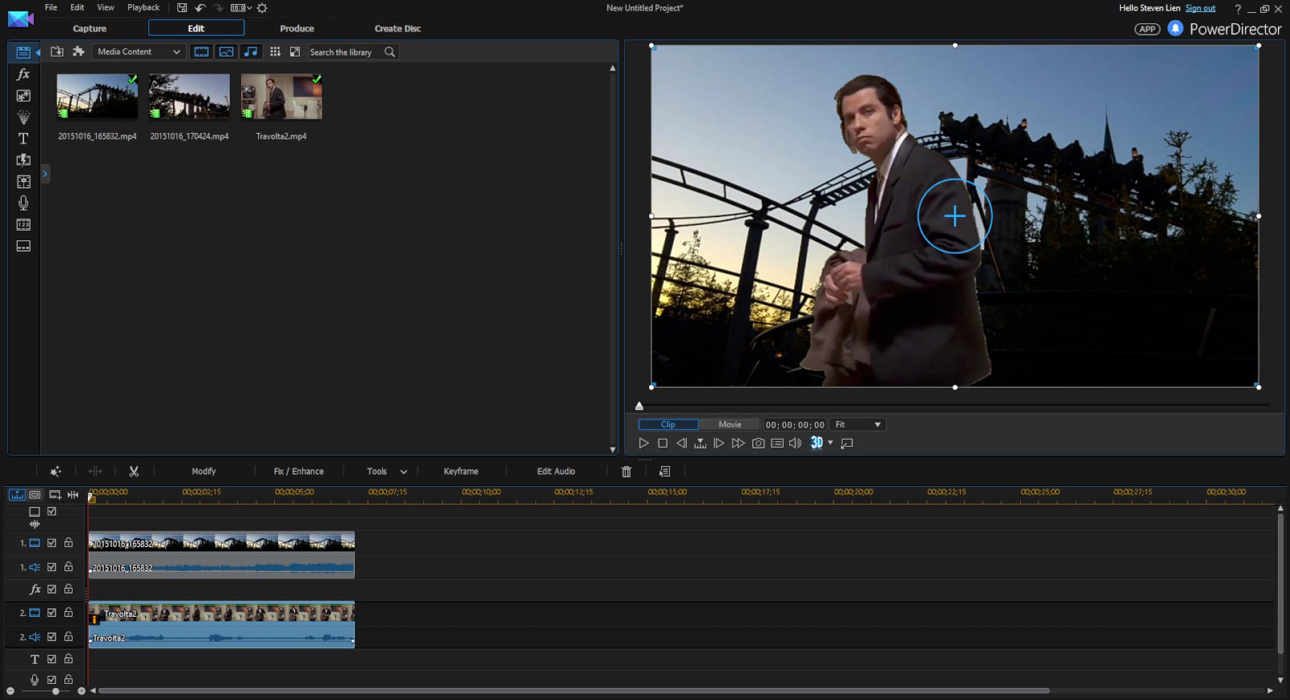This screenshot has width=1290, height=700.
Task: Click the undock library window icon
Action: (x=295, y=52)
